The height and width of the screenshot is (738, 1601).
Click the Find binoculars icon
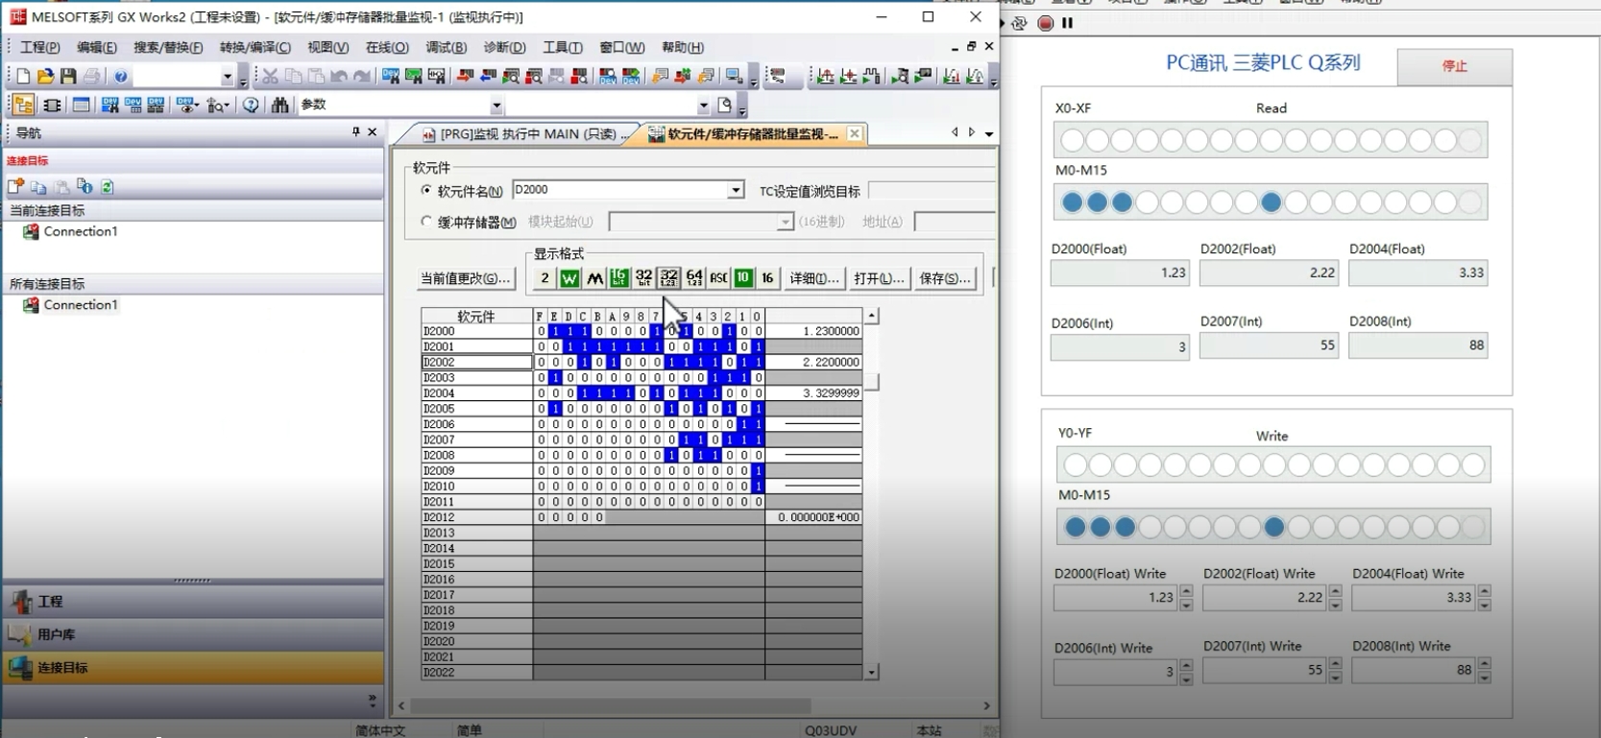point(280,105)
